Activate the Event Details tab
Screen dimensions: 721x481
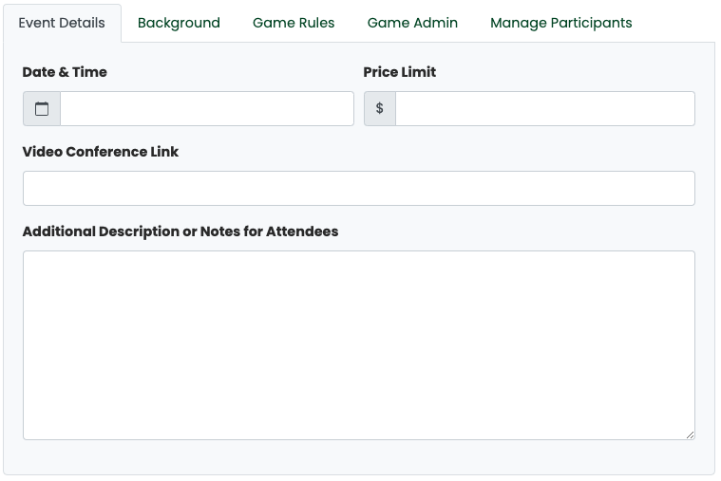[62, 23]
